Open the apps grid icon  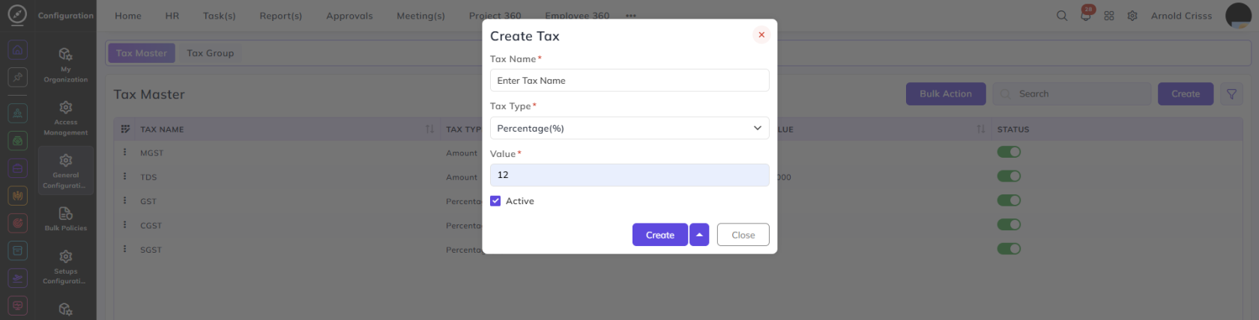coord(1109,16)
